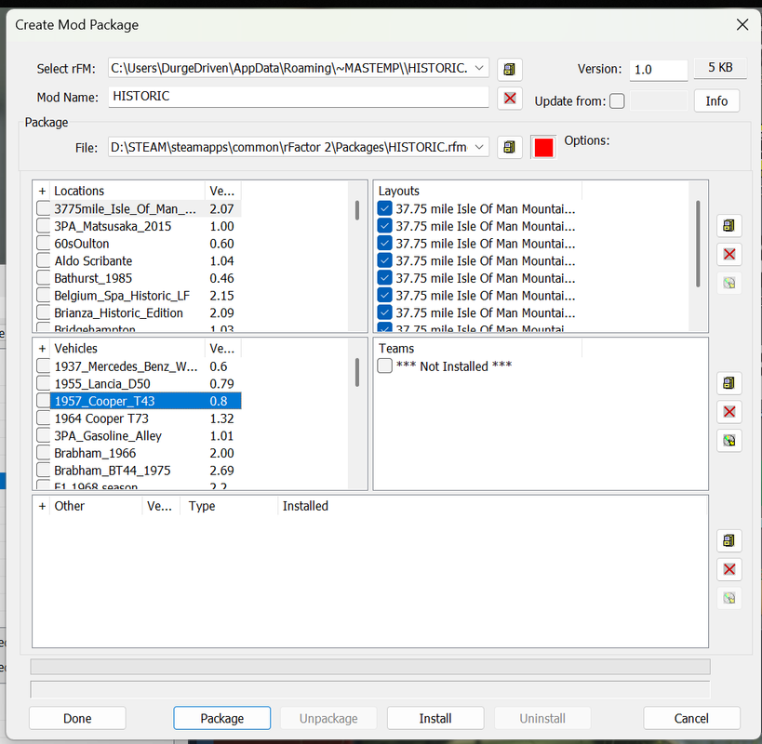Click the Package button
This screenshot has height=744, width=762.
[222, 718]
